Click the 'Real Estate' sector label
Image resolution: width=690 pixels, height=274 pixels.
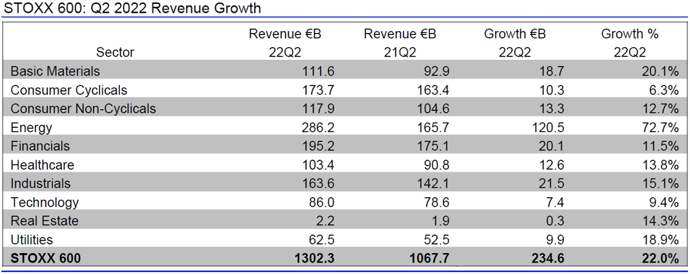click(44, 221)
